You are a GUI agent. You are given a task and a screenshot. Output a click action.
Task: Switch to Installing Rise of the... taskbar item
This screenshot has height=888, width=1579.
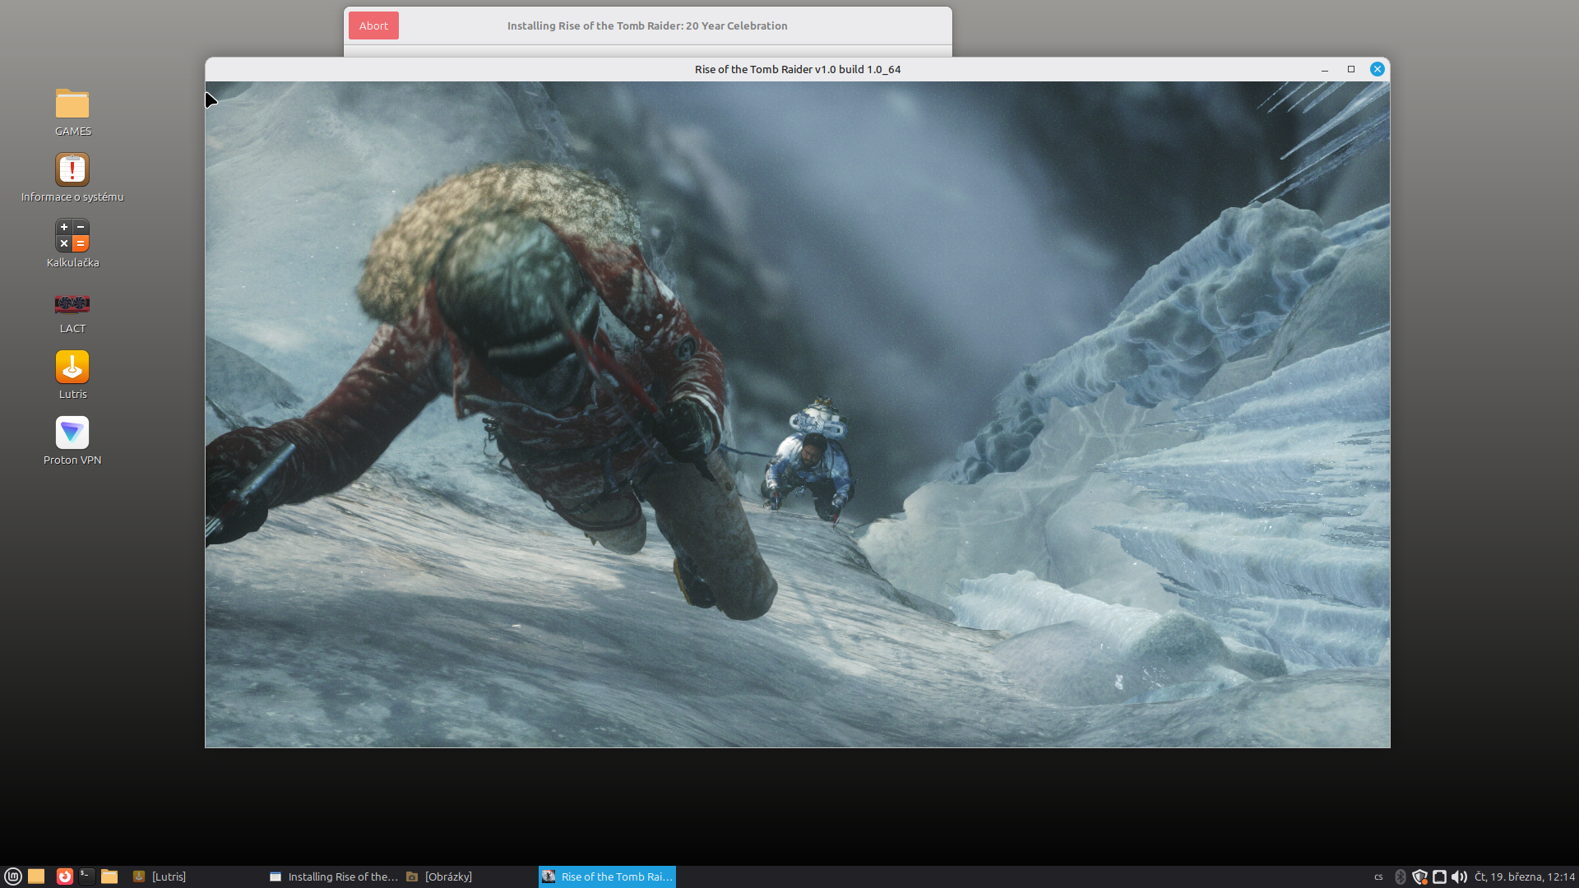pos(334,876)
